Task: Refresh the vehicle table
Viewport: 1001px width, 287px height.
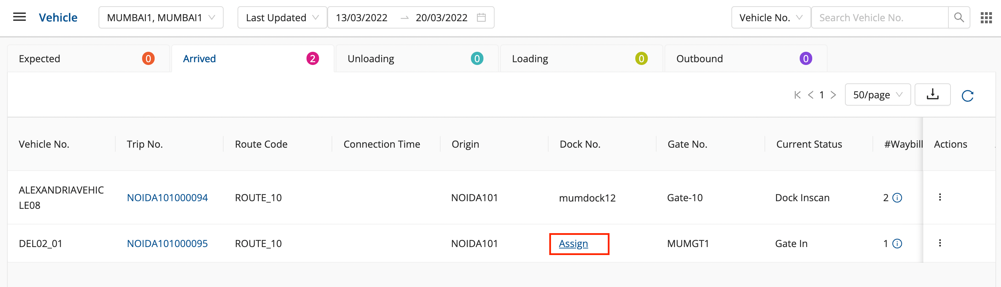Action: pyautogui.click(x=967, y=96)
